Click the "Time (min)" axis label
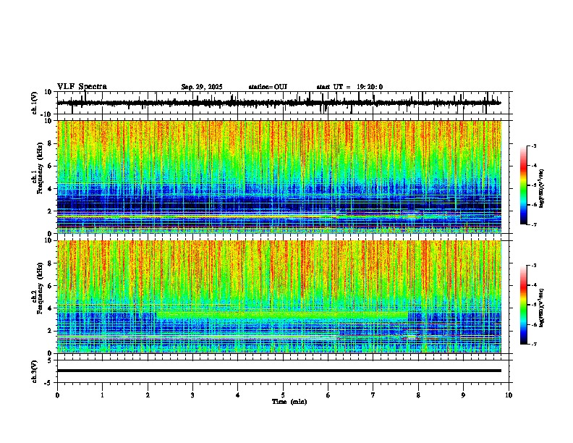Screen dimensions: 573x443 pyautogui.click(x=289, y=402)
